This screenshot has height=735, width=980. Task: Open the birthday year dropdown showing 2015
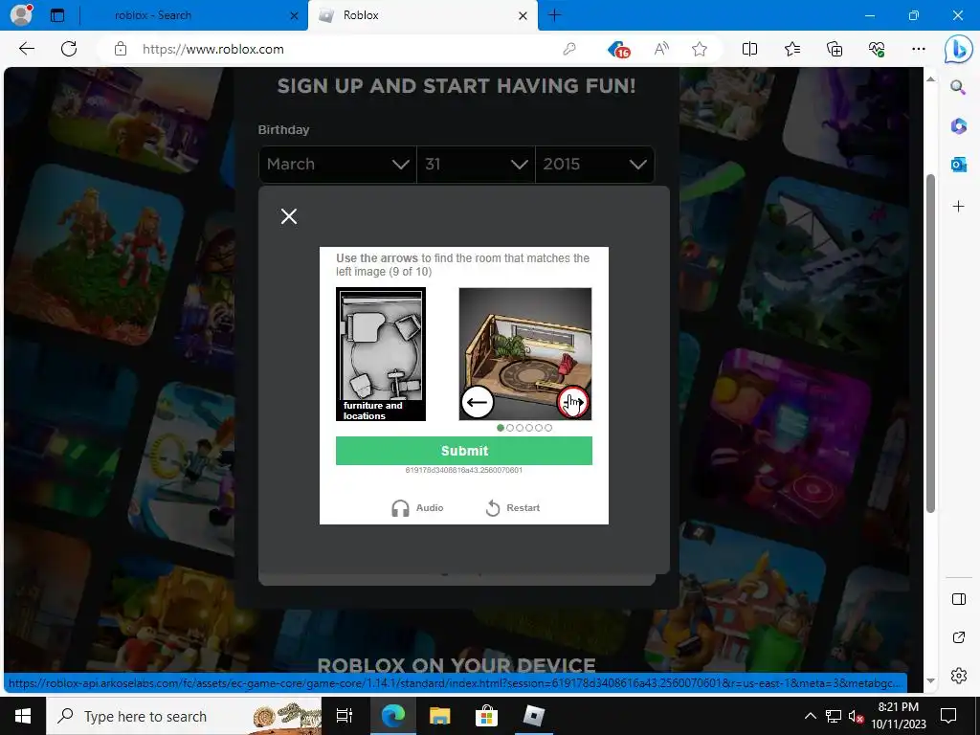coord(594,165)
